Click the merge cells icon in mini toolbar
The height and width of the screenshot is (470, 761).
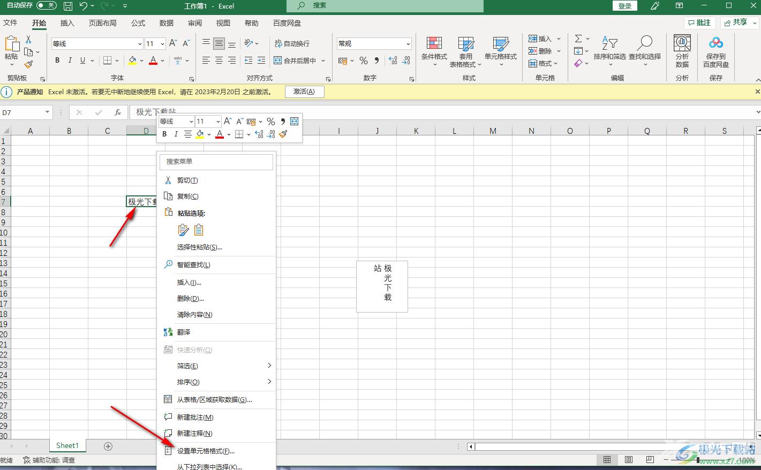coord(294,122)
